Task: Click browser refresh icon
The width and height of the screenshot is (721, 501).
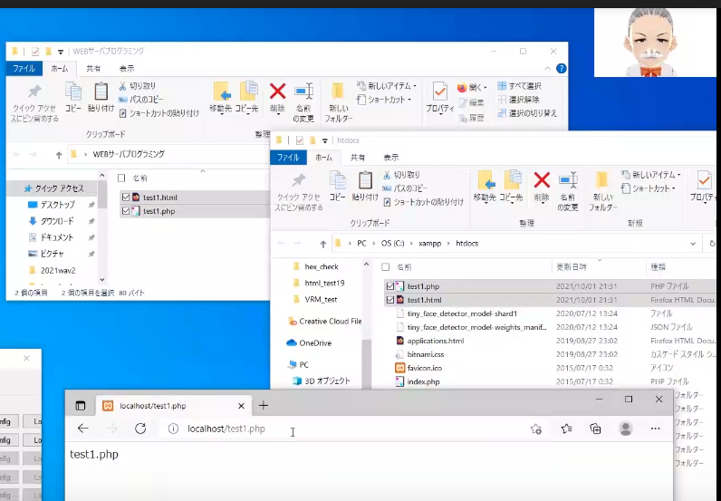Action: pyautogui.click(x=140, y=429)
